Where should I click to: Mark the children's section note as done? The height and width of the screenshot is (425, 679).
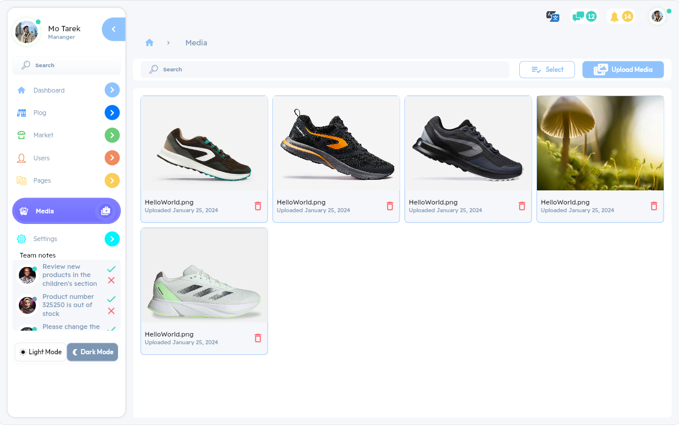pos(111,269)
